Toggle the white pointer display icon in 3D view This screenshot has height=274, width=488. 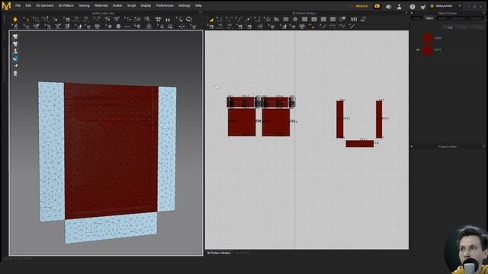pos(15,66)
